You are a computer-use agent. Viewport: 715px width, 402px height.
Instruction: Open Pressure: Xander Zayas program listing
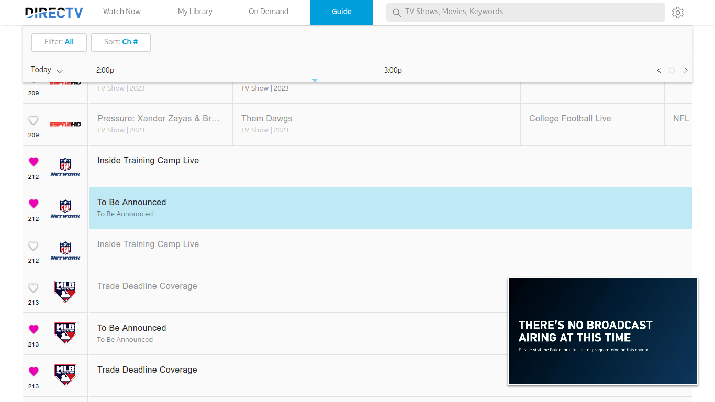(x=161, y=124)
